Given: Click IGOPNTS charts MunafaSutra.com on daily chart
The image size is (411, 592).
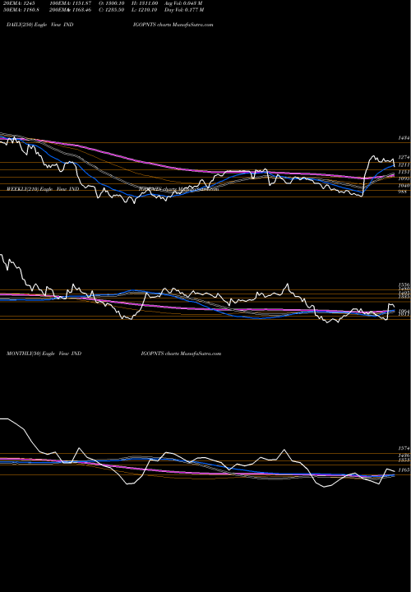Looking at the screenshot, I should [x=173, y=25].
